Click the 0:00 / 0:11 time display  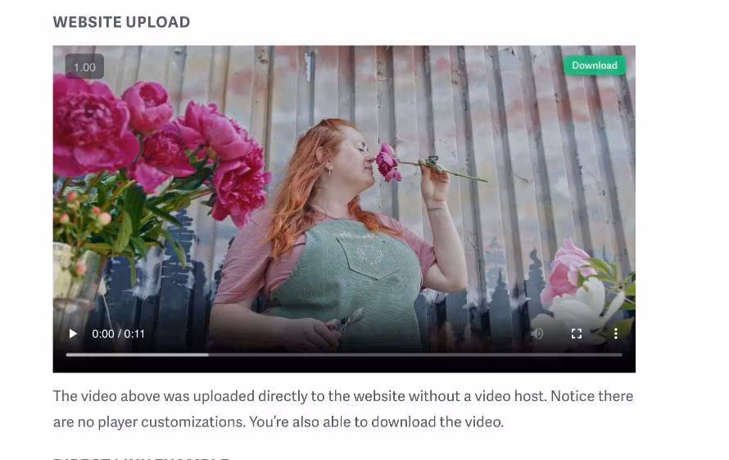coord(118,334)
